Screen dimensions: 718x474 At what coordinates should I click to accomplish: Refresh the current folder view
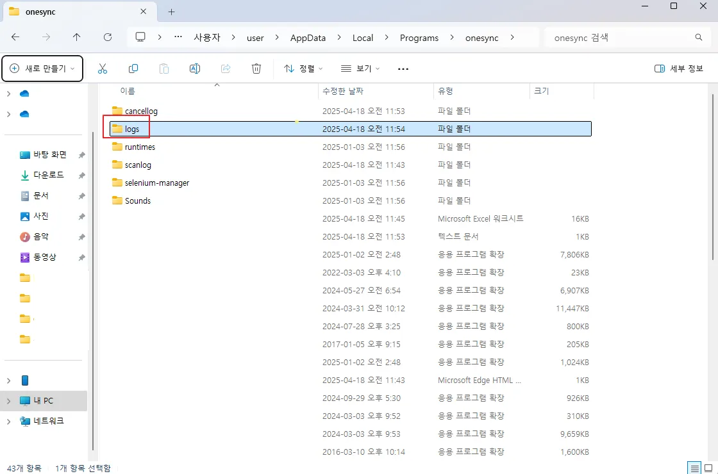[x=108, y=38]
